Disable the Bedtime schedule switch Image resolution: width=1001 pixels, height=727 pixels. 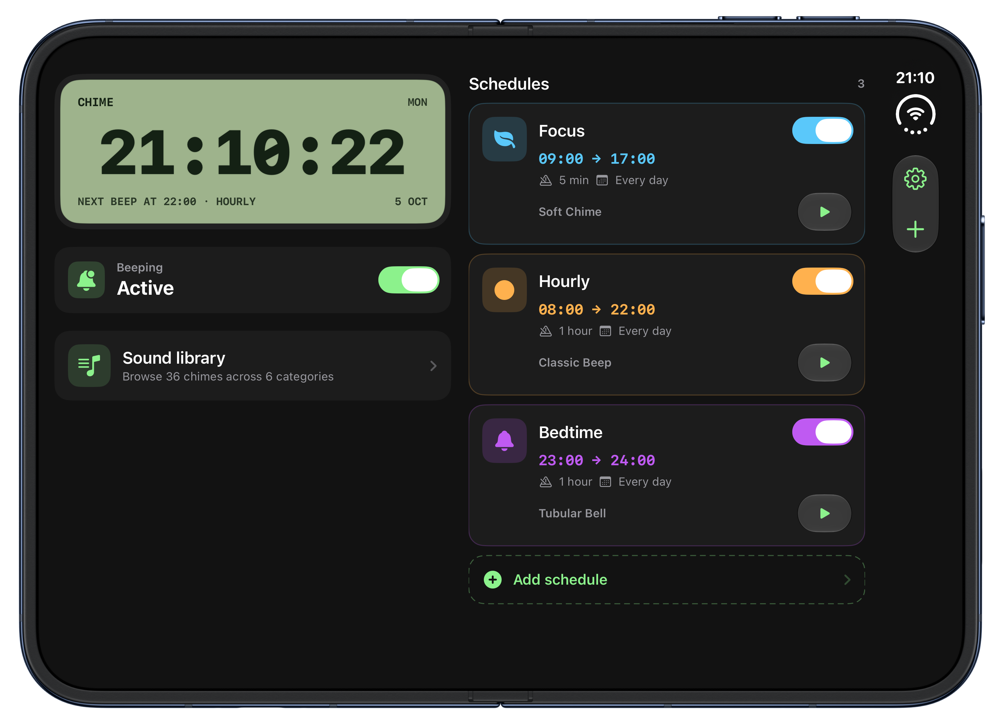coord(822,432)
